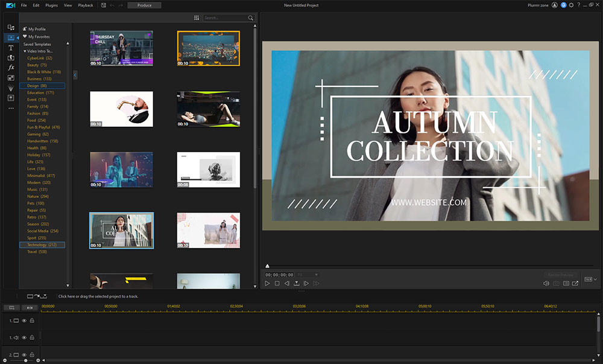Open the Media Room icon

(10, 27)
